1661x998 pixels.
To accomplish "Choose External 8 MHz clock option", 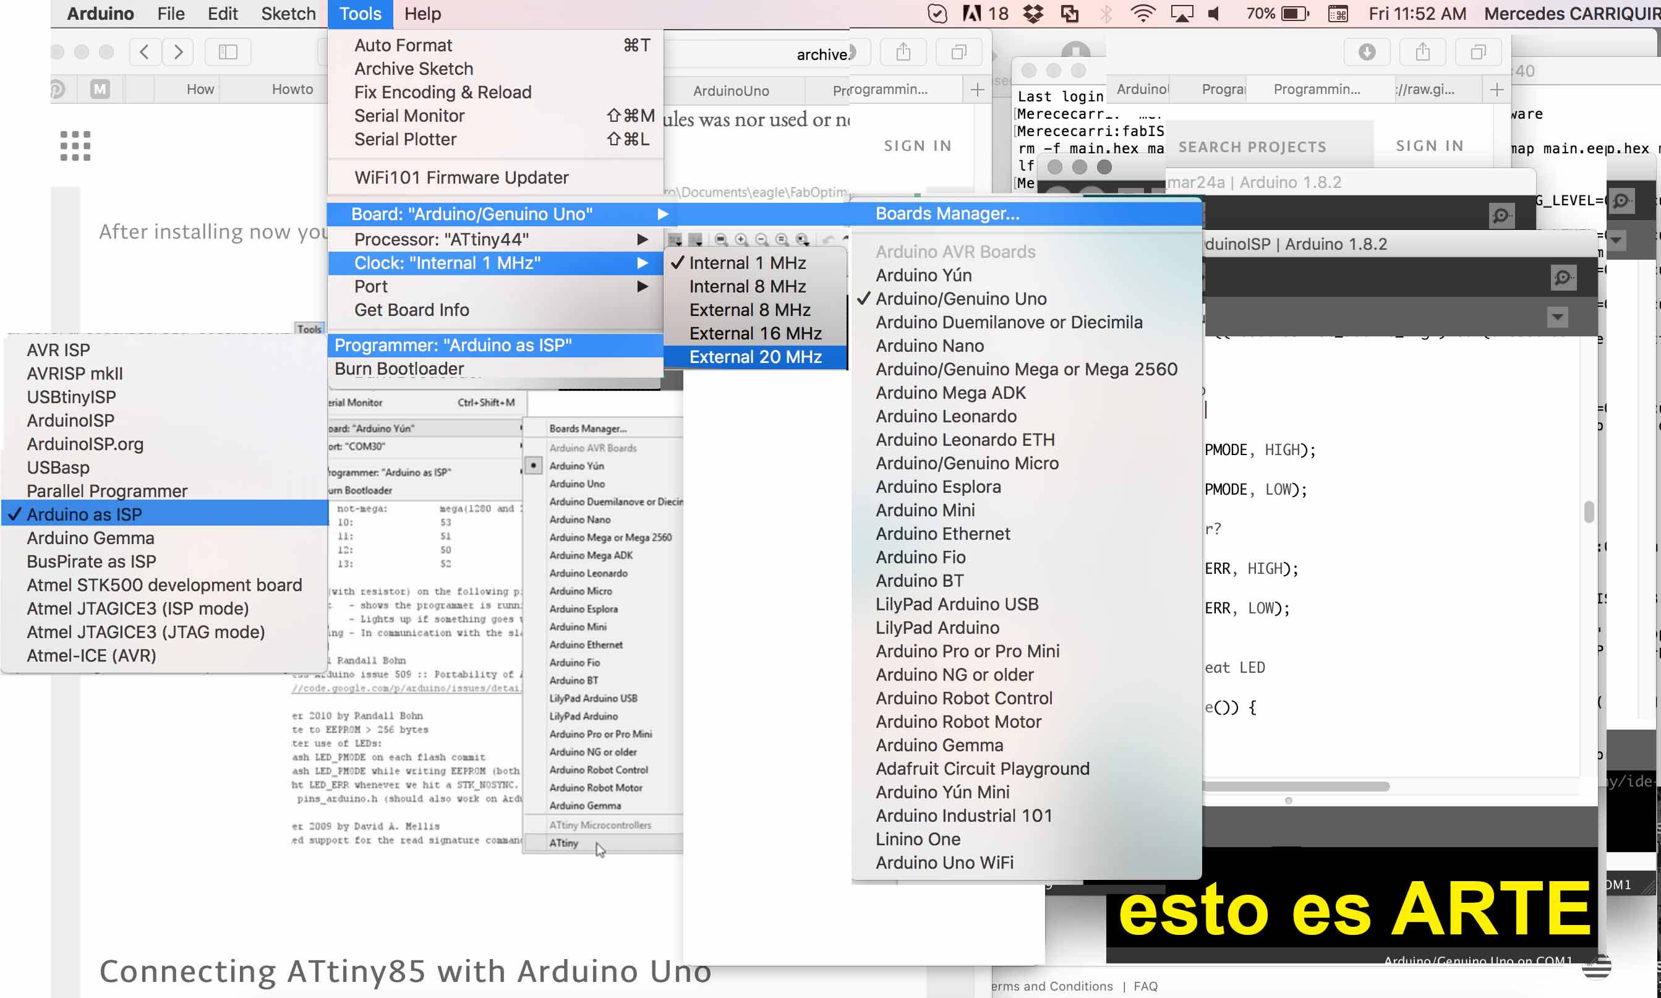I will [756, 310].
